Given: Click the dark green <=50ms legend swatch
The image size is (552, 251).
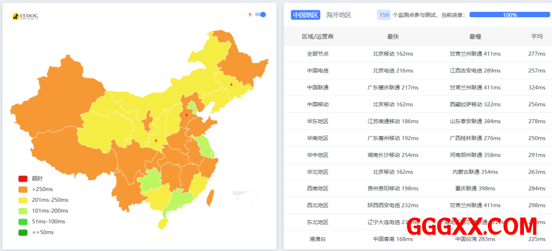Looking at the screenshot, I should (x=23, y=233).
